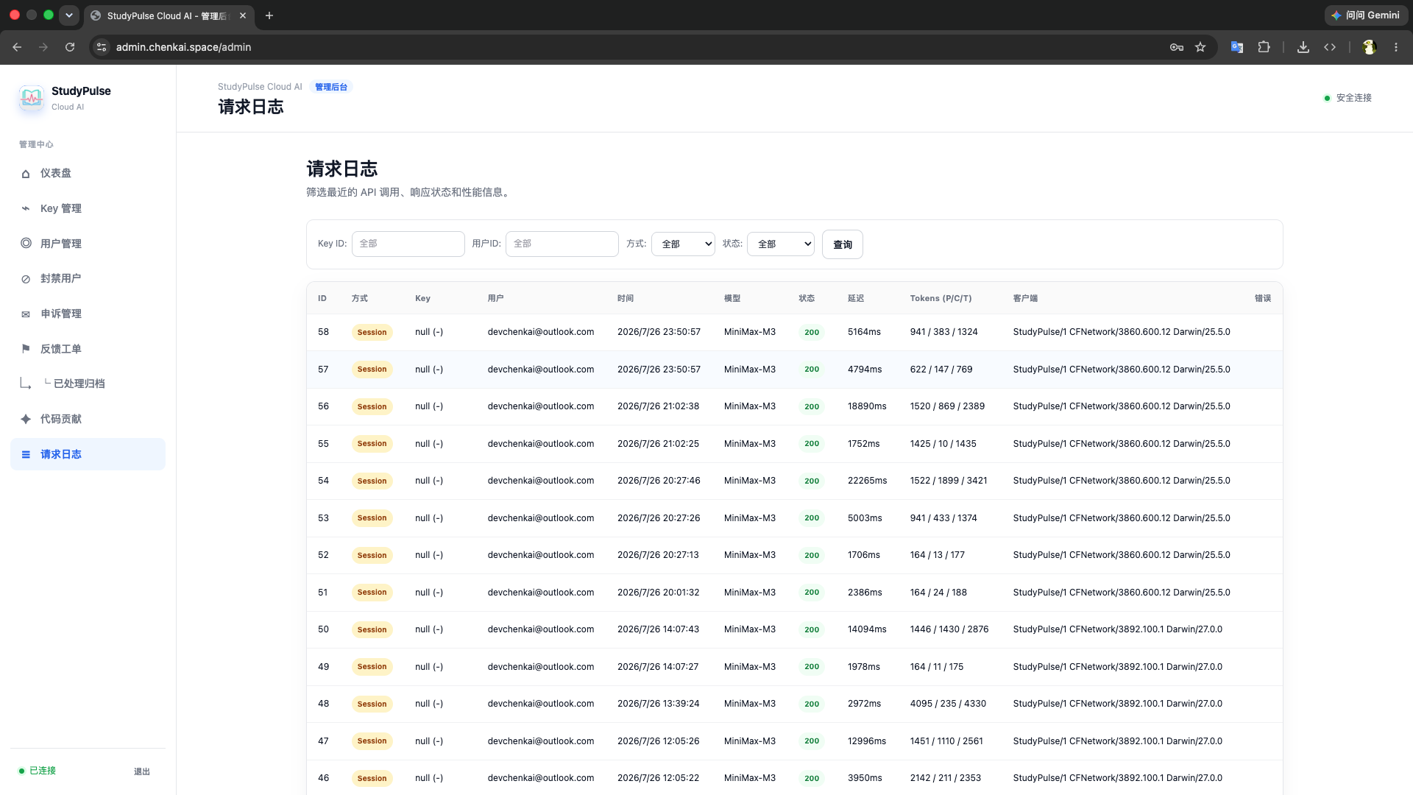Click the site info icon in address bar
This screenshot has height=795, width=1413.
[x=102, y=47]
